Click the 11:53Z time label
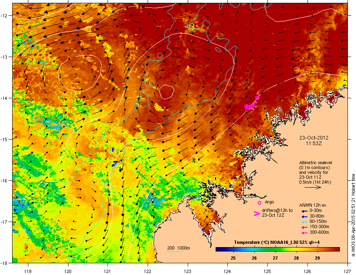The width and height of the screenshot is (356, 275). pos(314,144)
